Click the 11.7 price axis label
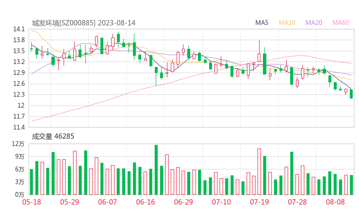The width and height of the screenshot is (359, 213). pyautogui.click(x=19, y=117)
